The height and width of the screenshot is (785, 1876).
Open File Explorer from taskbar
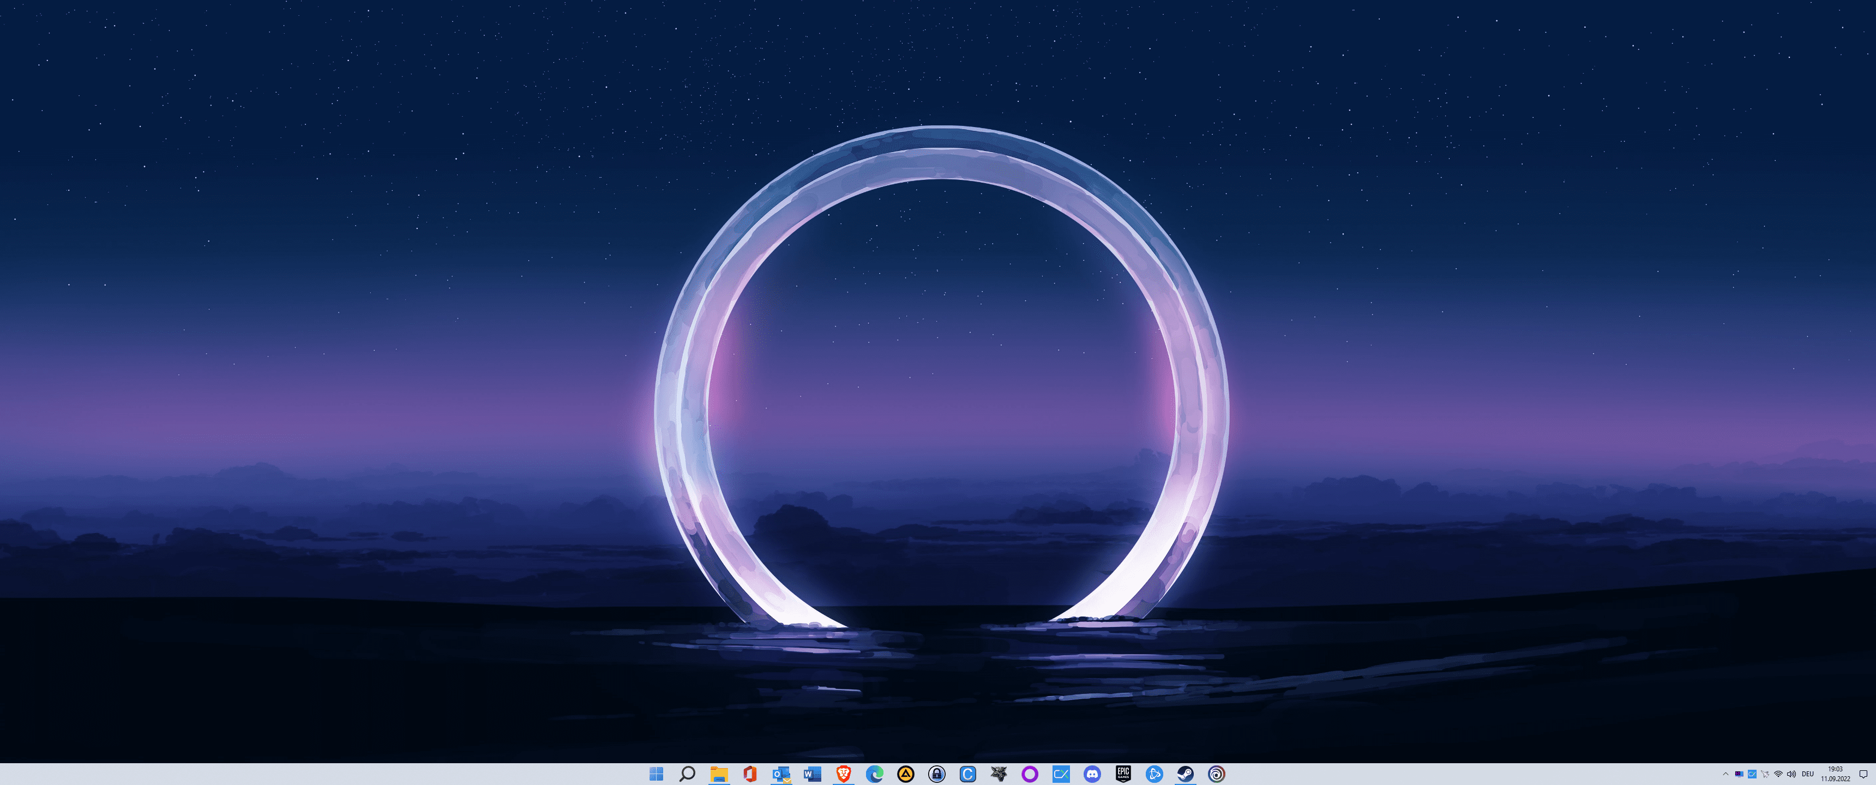click(719, 774)
